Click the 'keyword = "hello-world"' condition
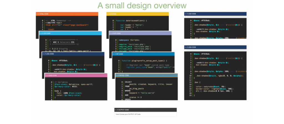The image size is (284, 124). [x=142, y=93]
